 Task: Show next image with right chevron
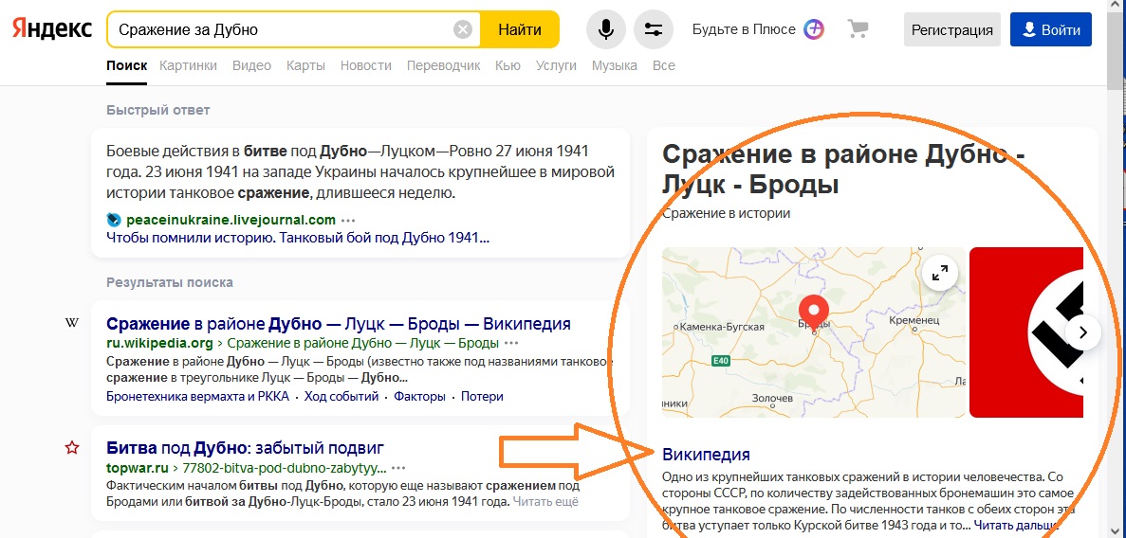point(1083,332)
